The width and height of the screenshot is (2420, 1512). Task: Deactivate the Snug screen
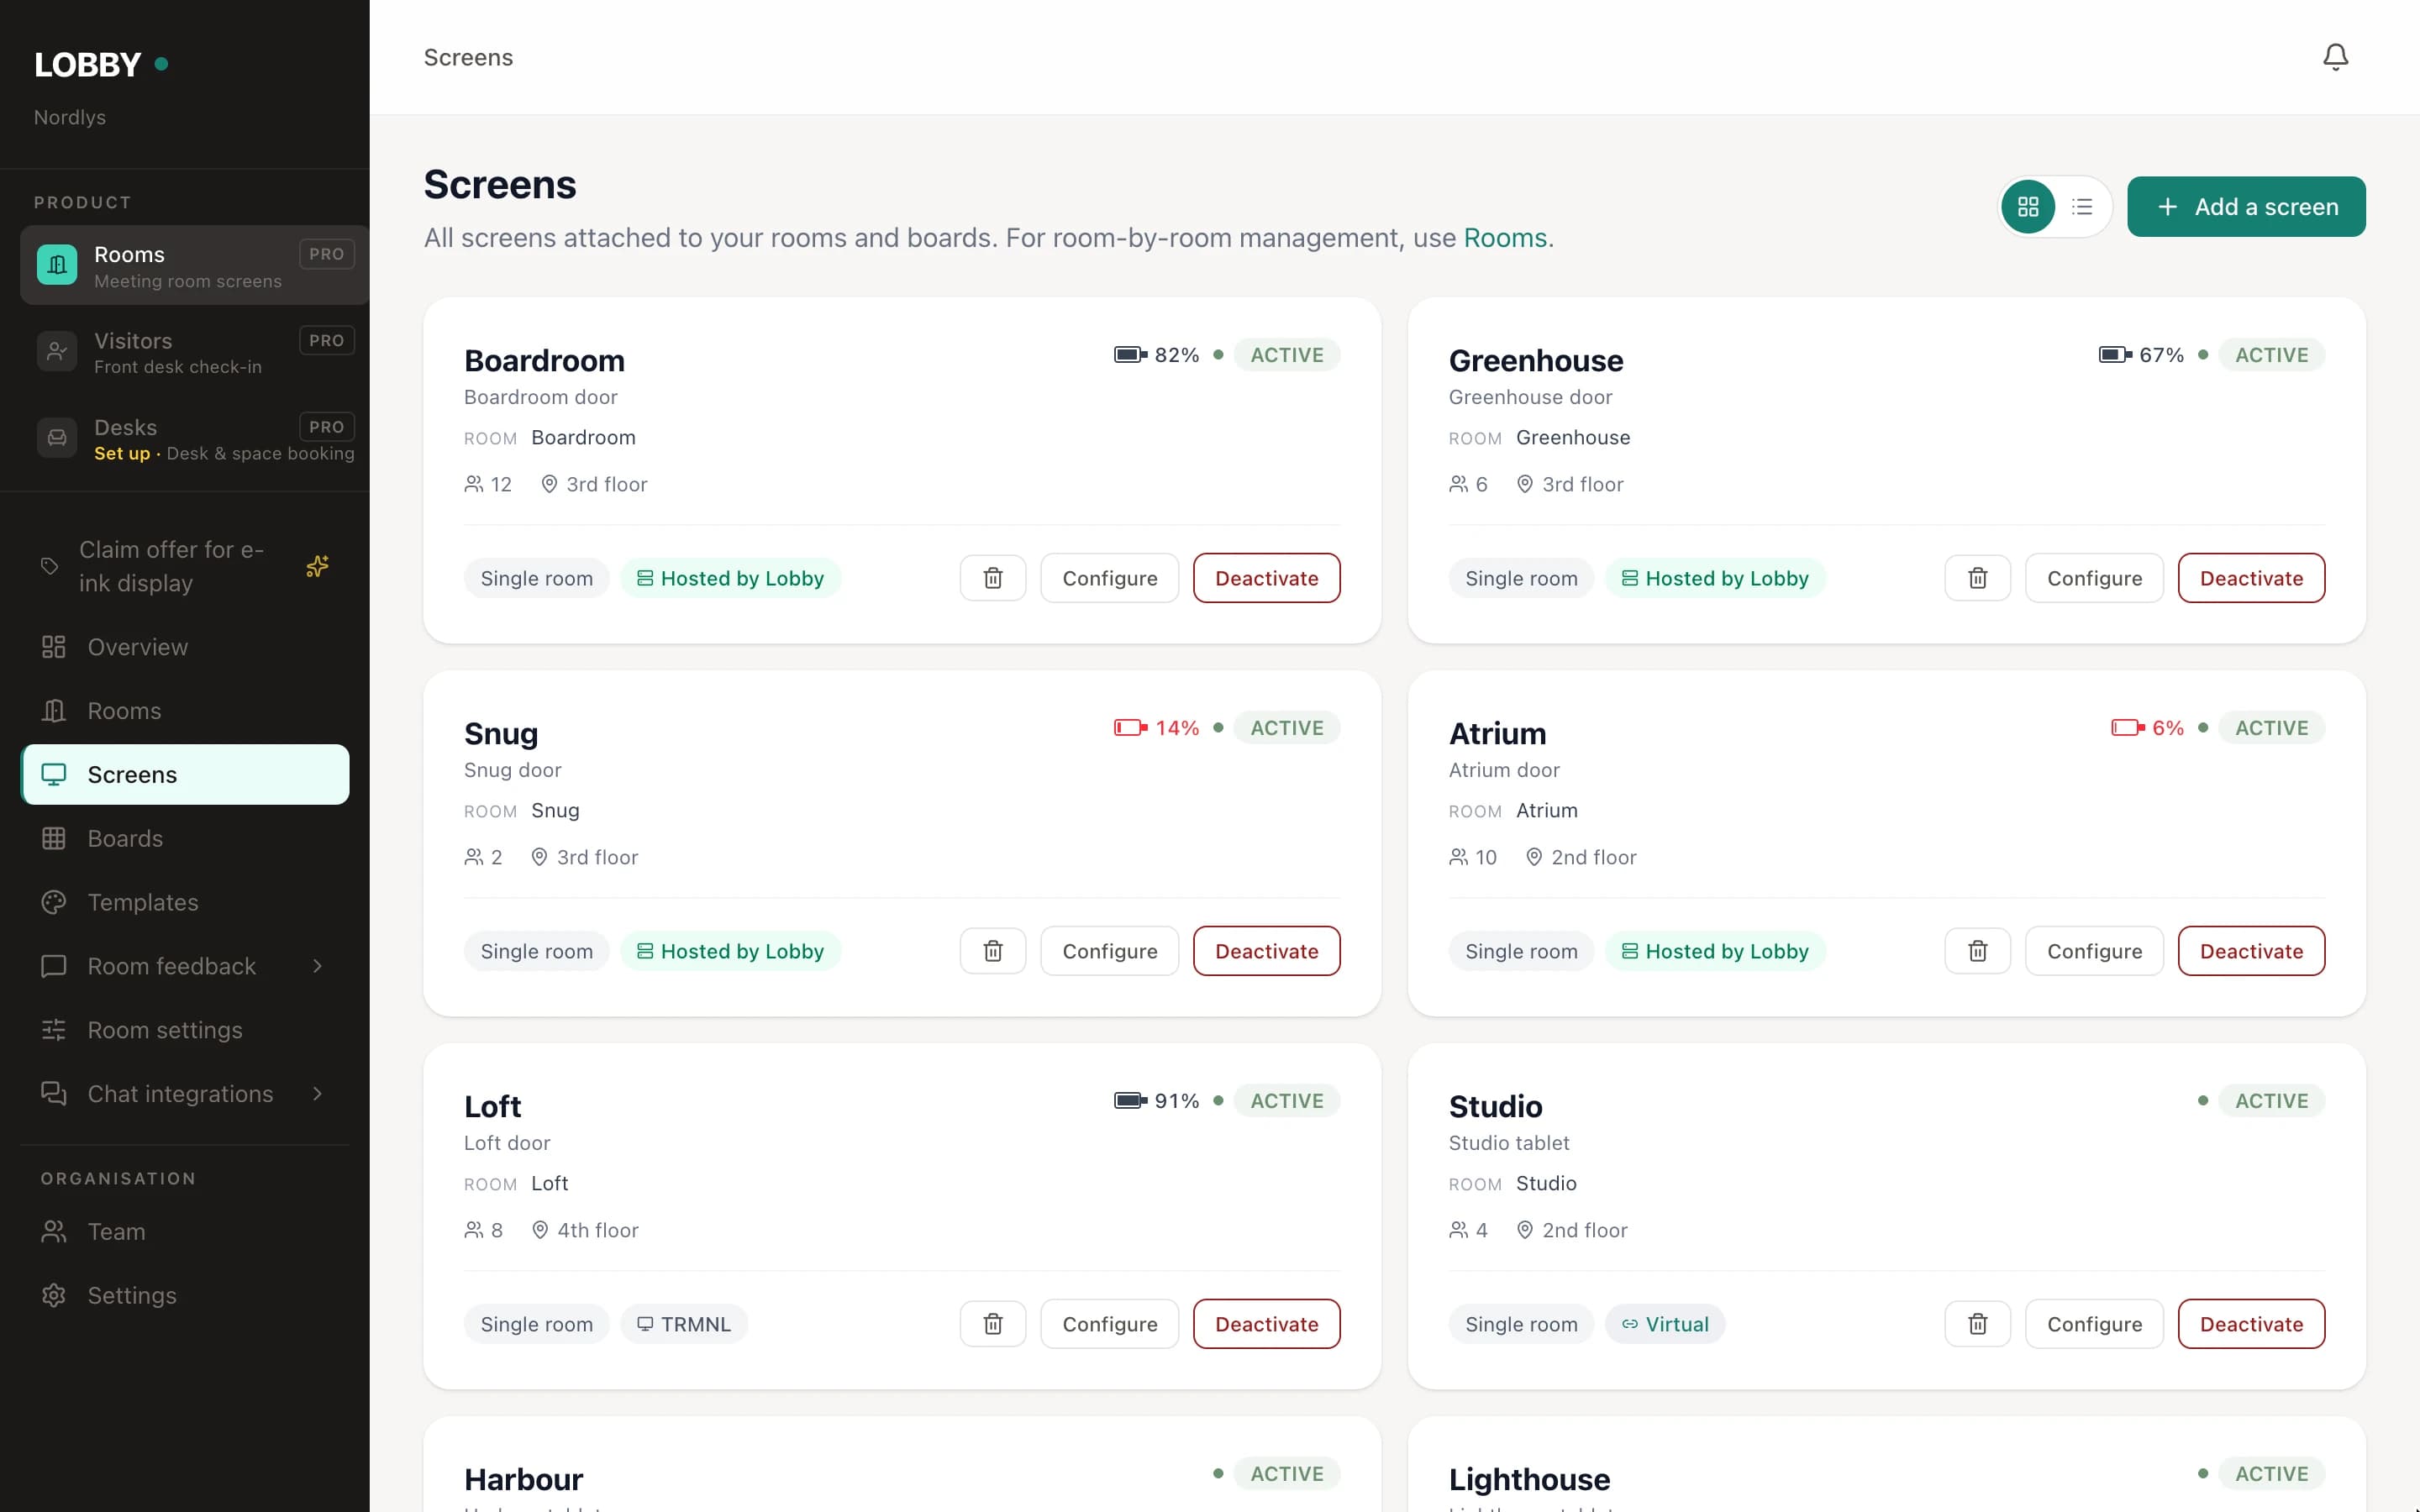click(1266, 951)
